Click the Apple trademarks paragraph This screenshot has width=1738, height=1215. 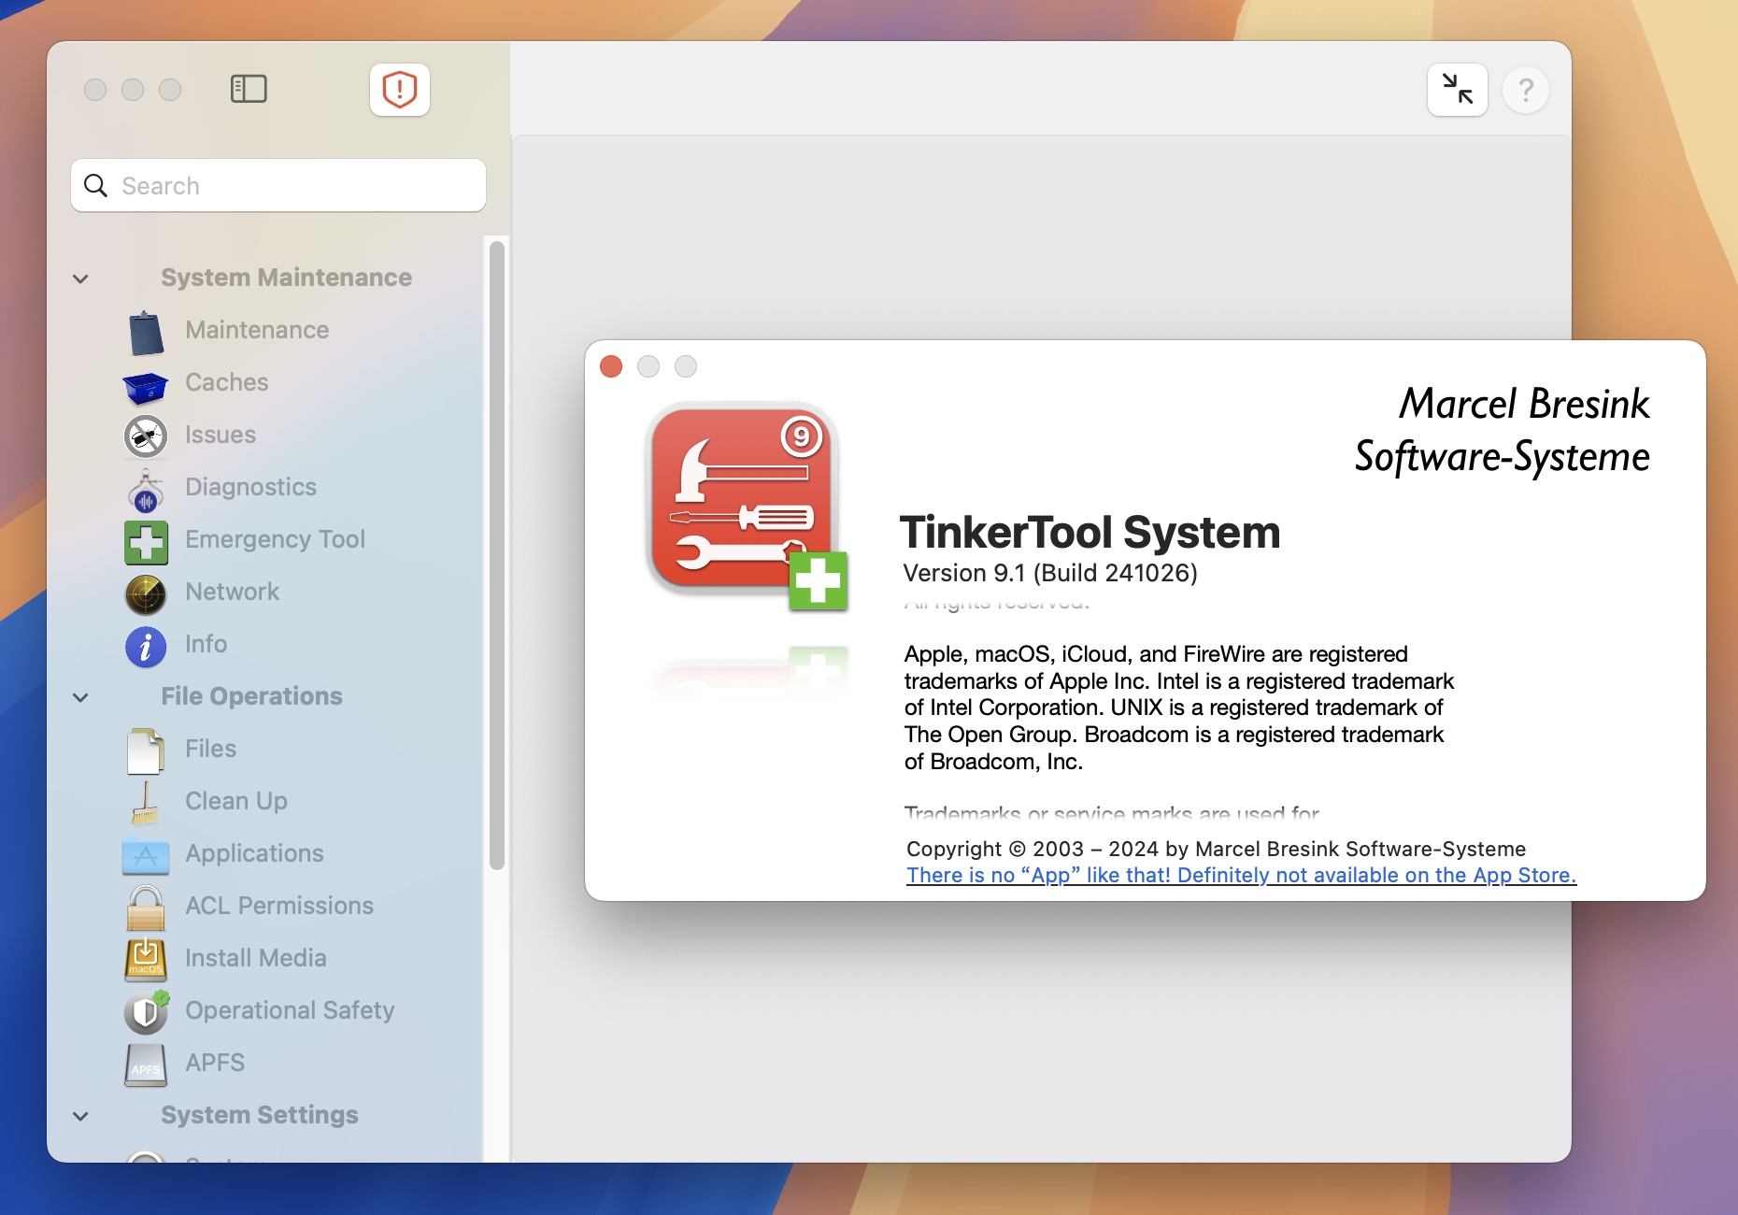click(x=1179, y=708)
